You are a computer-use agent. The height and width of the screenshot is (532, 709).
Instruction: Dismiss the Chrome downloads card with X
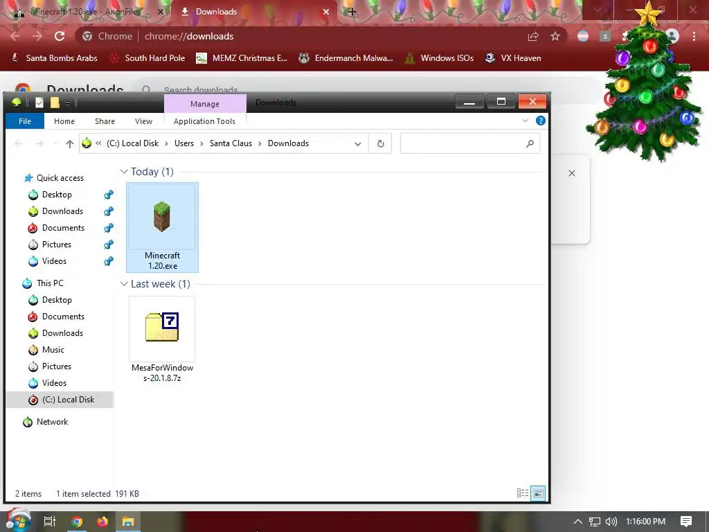coord(571,173)
